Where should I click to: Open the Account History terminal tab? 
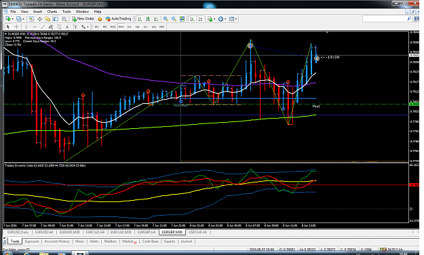point(57,241)
